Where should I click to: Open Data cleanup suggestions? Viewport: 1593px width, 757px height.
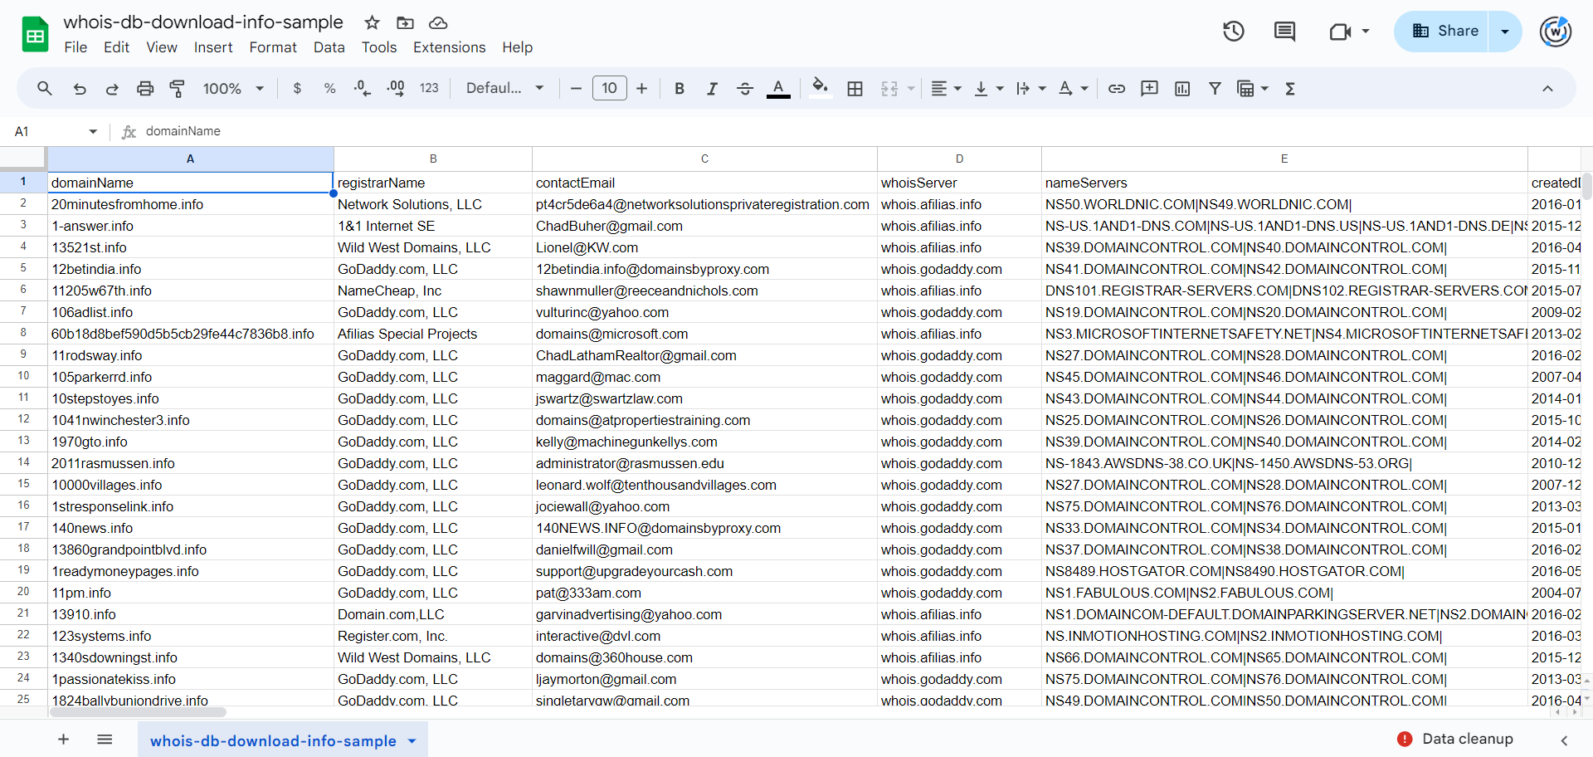[1455, 739]
